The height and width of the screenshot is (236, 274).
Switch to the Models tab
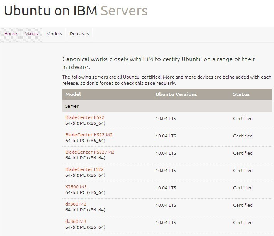point(54,34)
